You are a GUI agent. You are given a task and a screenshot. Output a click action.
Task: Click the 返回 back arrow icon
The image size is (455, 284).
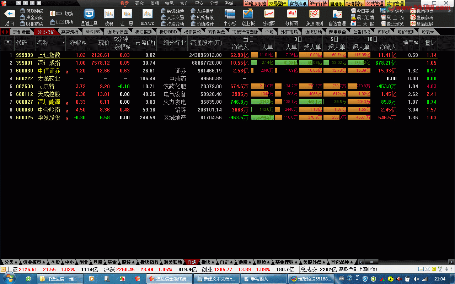pyautogui.click(x=10, y=14)
